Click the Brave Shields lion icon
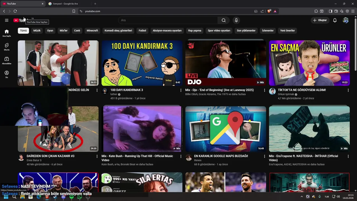This screenshot has width=357, height=201. pyautogui.click(x=269, y=11)
